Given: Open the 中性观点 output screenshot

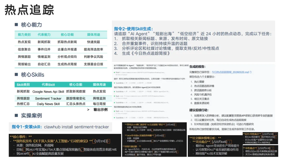Looking at the screenshot, I should (260, 151).
